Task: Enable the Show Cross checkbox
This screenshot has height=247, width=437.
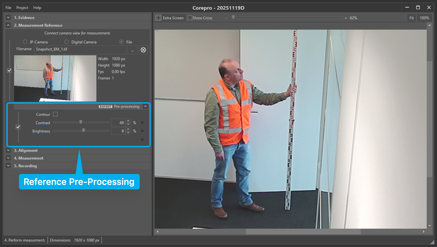Action: [x=190, y=18]
